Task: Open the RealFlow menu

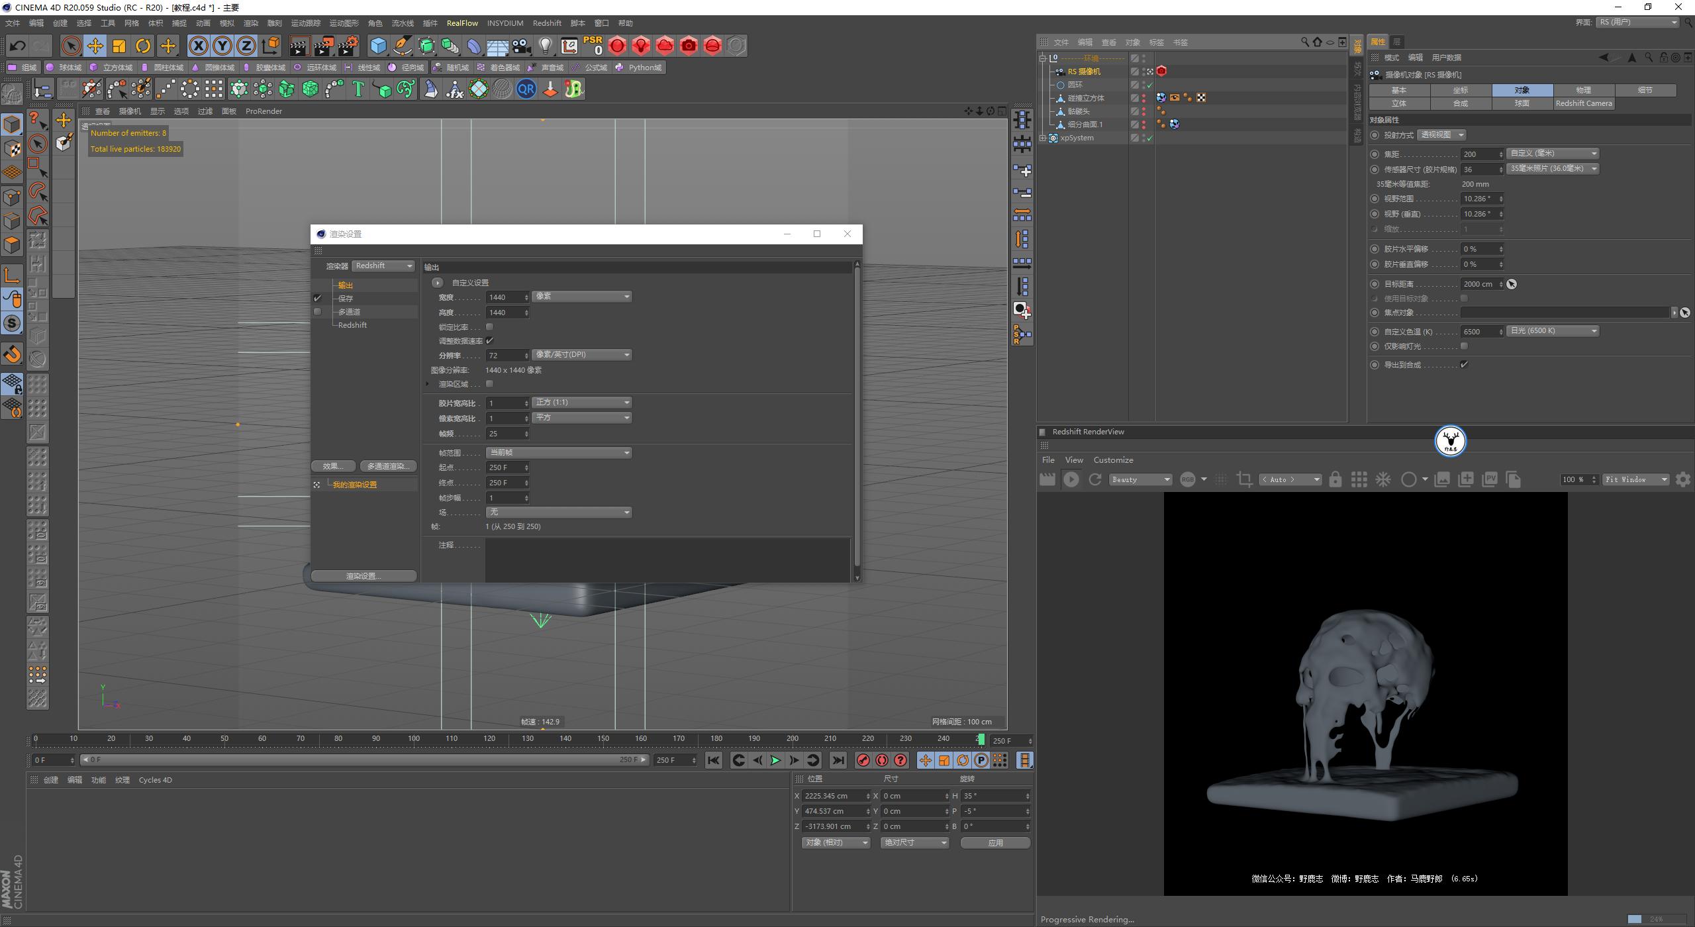Action: [462, 23]
